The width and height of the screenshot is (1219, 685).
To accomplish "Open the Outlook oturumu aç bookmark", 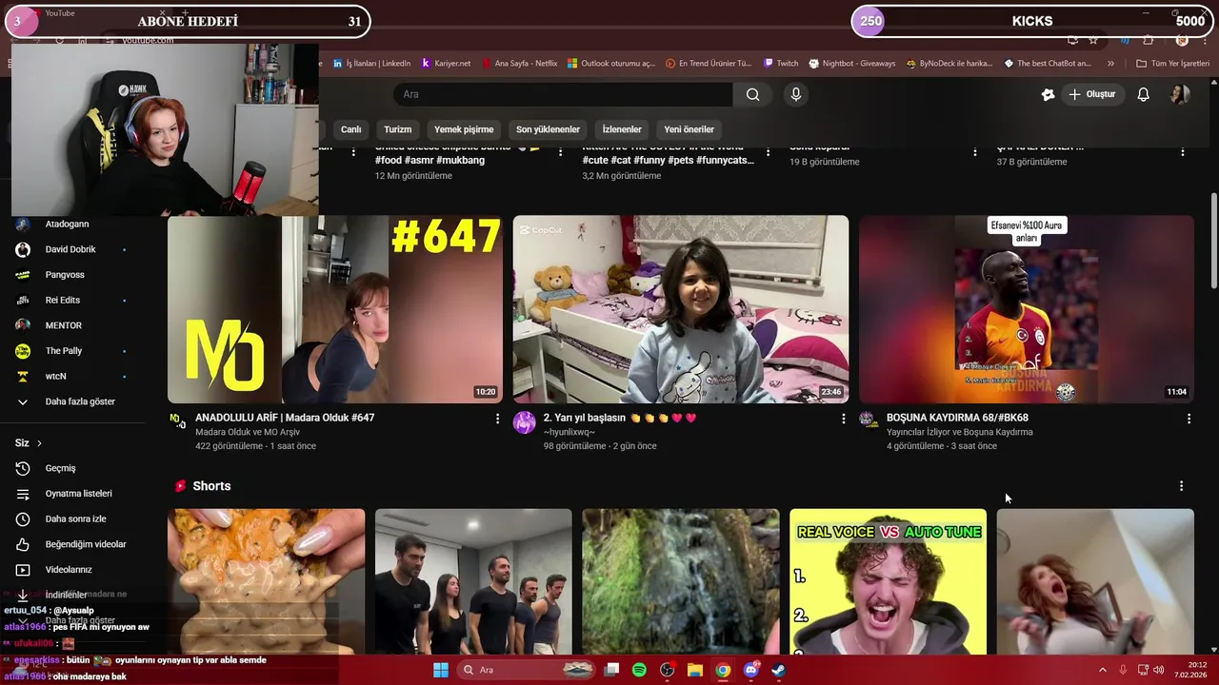I will [610, 64].
